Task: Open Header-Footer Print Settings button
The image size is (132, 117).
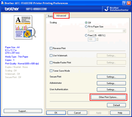Action: pyautogui.click(x=111, y=63)
